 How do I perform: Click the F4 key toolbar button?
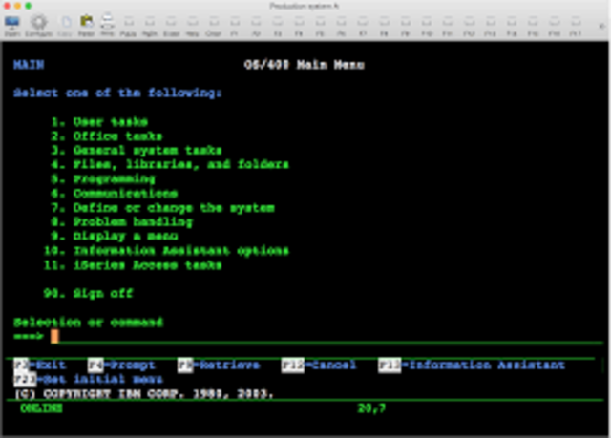coord(299,26)
